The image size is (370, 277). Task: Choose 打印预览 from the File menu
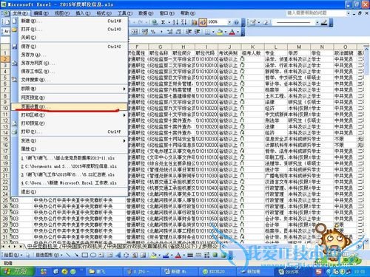69,123
